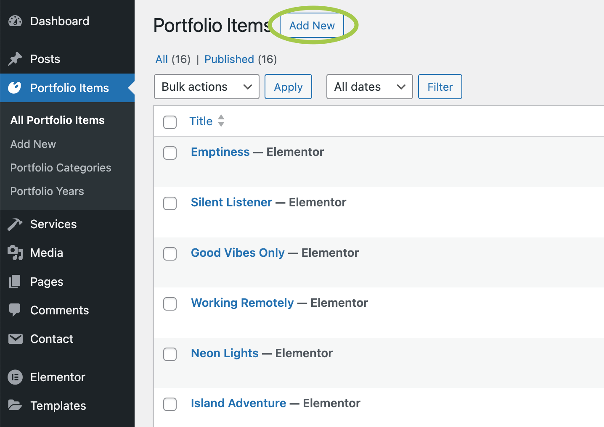604x427 pixels.
Task: Sort the list by Title column arrows
Action: coord(221,121)
